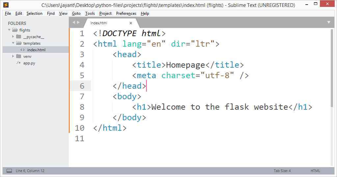This screenshot has height=177, width=337.
Task: Open the File menu
Action: pos(8,13)
